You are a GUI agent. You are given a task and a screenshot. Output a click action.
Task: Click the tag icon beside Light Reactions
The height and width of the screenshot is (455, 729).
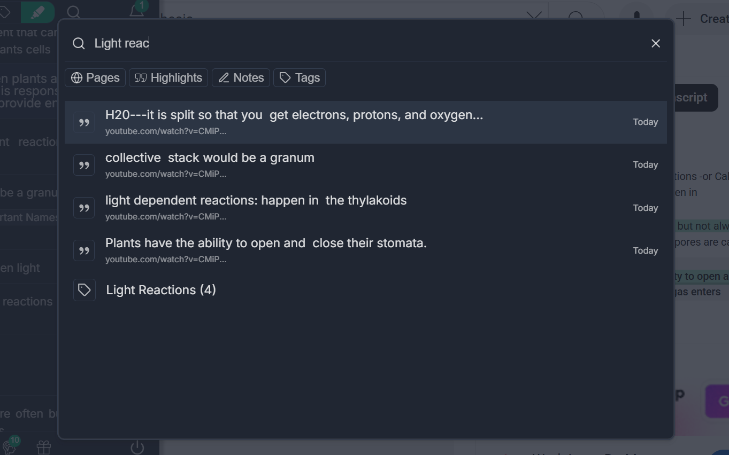point(85,290)
